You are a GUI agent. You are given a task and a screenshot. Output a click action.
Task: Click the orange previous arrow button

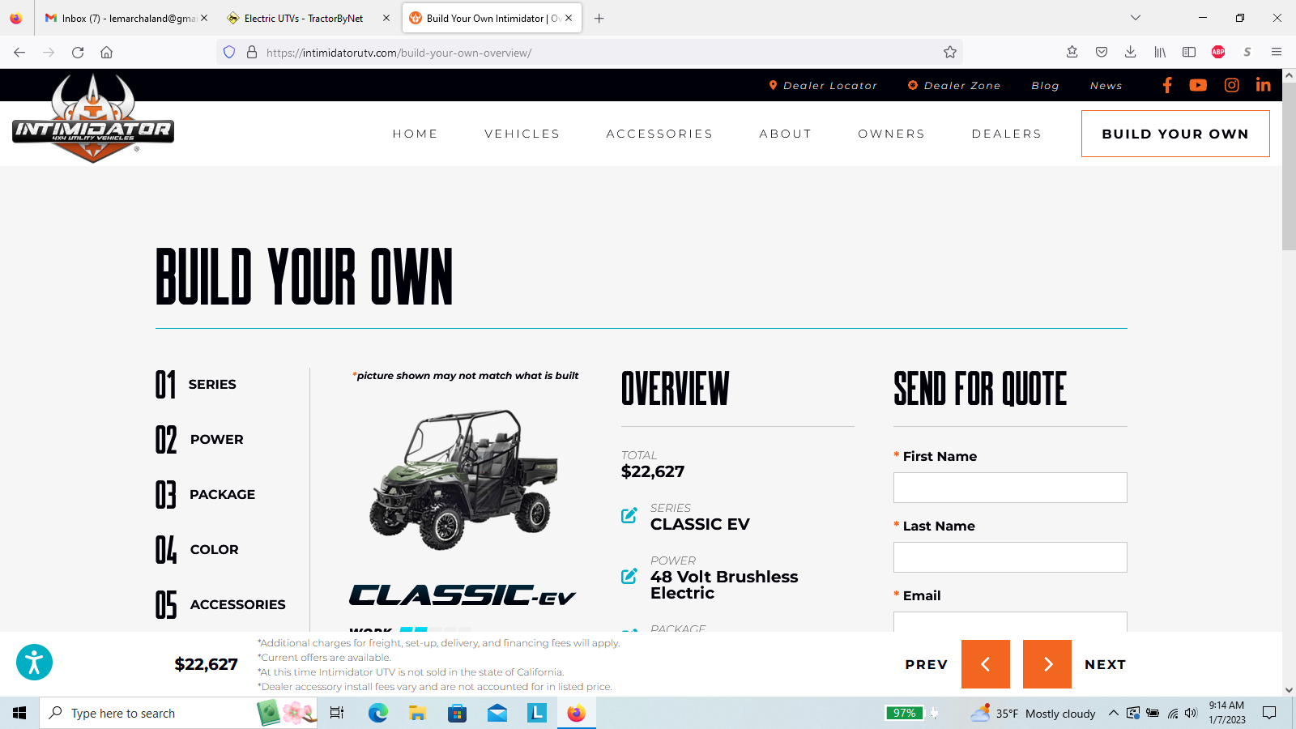pyautogui.click(x=986, y=664)
